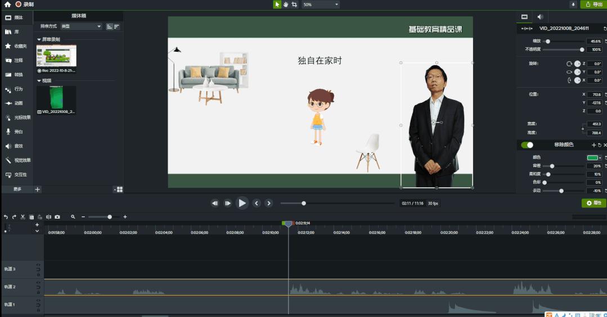Viewport: 607px width, 317px height.
Task: Select the Rec 2022-10-8 screen recording thumbnail
Action: click(x=56, y=56)
